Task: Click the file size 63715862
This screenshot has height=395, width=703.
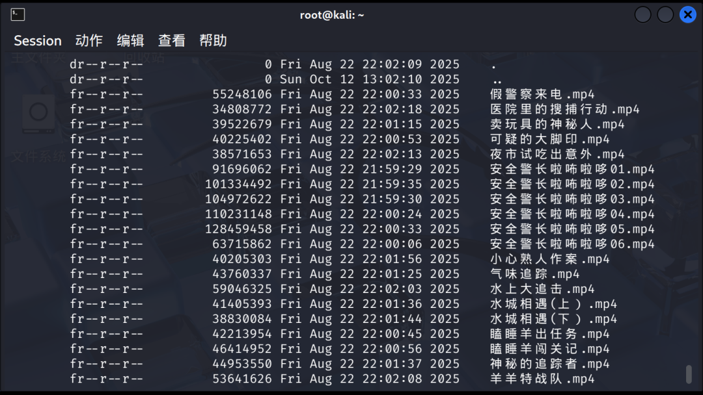Action: [x=242, y=244]
